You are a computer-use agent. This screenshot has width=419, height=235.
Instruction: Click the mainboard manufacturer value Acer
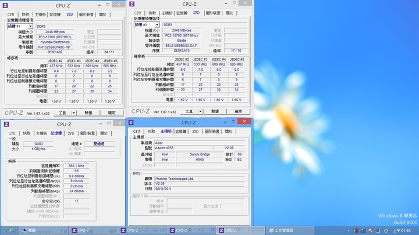click(200, 143)
